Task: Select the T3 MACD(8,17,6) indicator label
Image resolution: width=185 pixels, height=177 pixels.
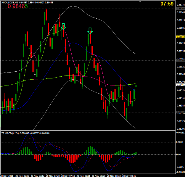Action: 10,133
